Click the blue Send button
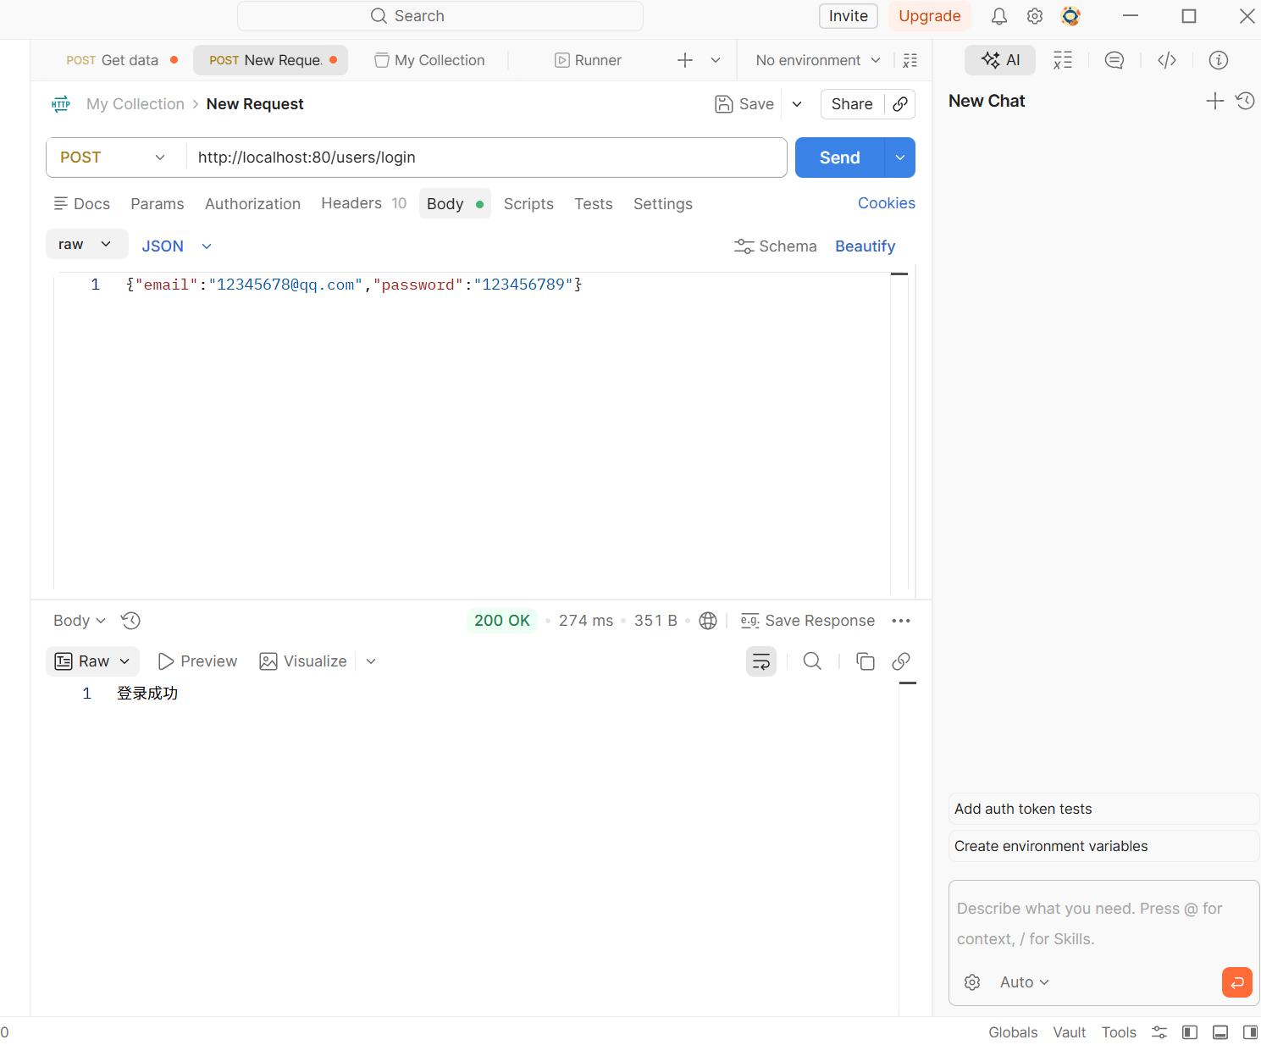This screenshot has height=1045, width=1261. tap(839, 158)
